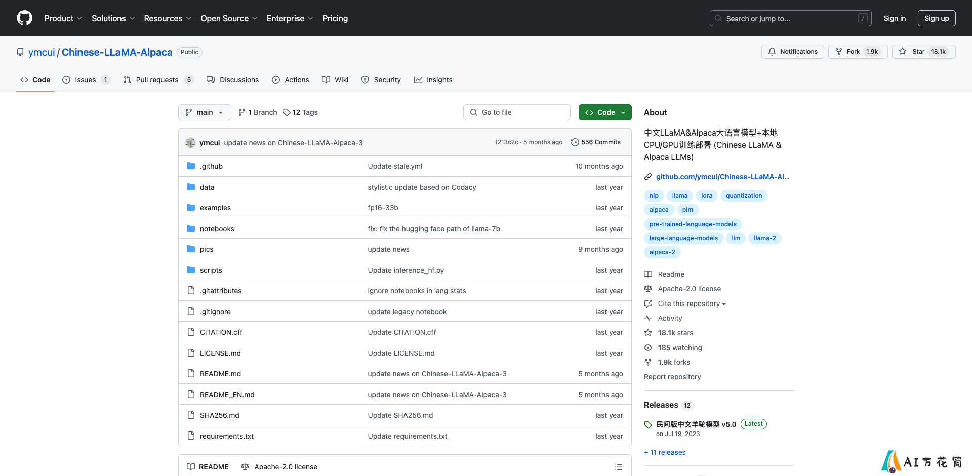Expand the Open Source menu
Viewport: 972px width, 476px height.
[229, 18]
